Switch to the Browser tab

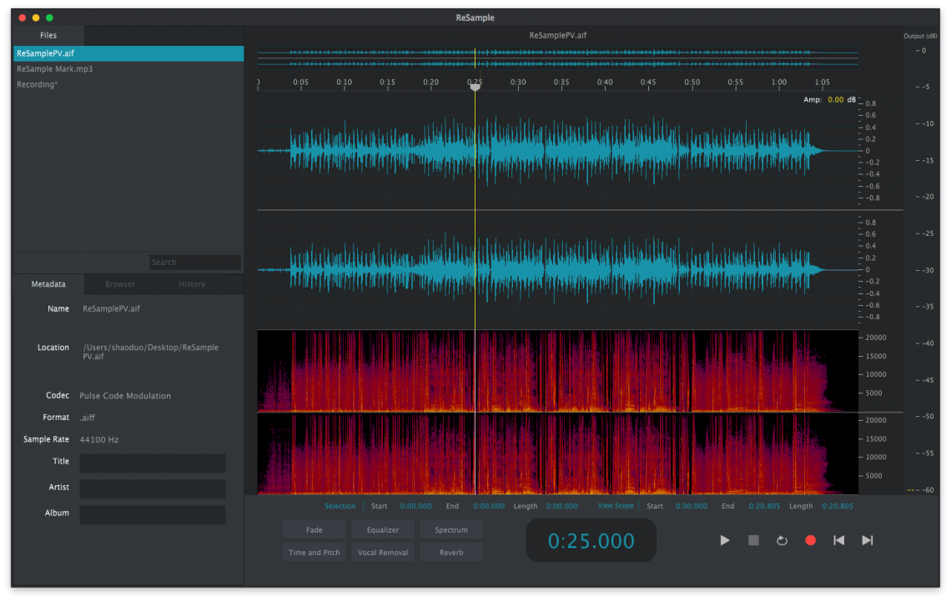(120, 284)
